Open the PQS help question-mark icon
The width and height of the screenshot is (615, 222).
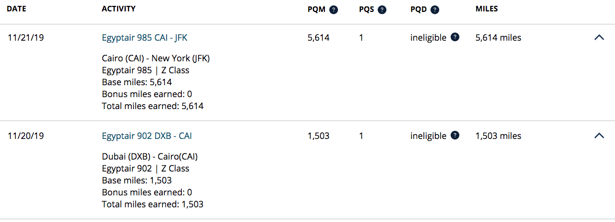(x=382, y=10)
